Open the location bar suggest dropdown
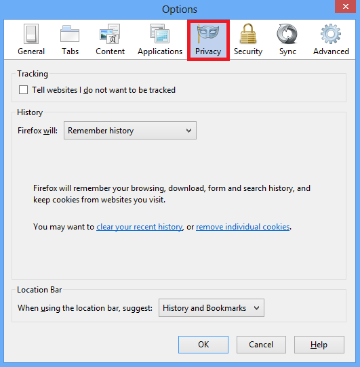 click(212, 307)
